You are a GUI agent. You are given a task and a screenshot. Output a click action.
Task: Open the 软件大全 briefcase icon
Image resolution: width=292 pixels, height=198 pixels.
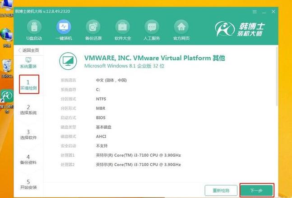[123, 27]
